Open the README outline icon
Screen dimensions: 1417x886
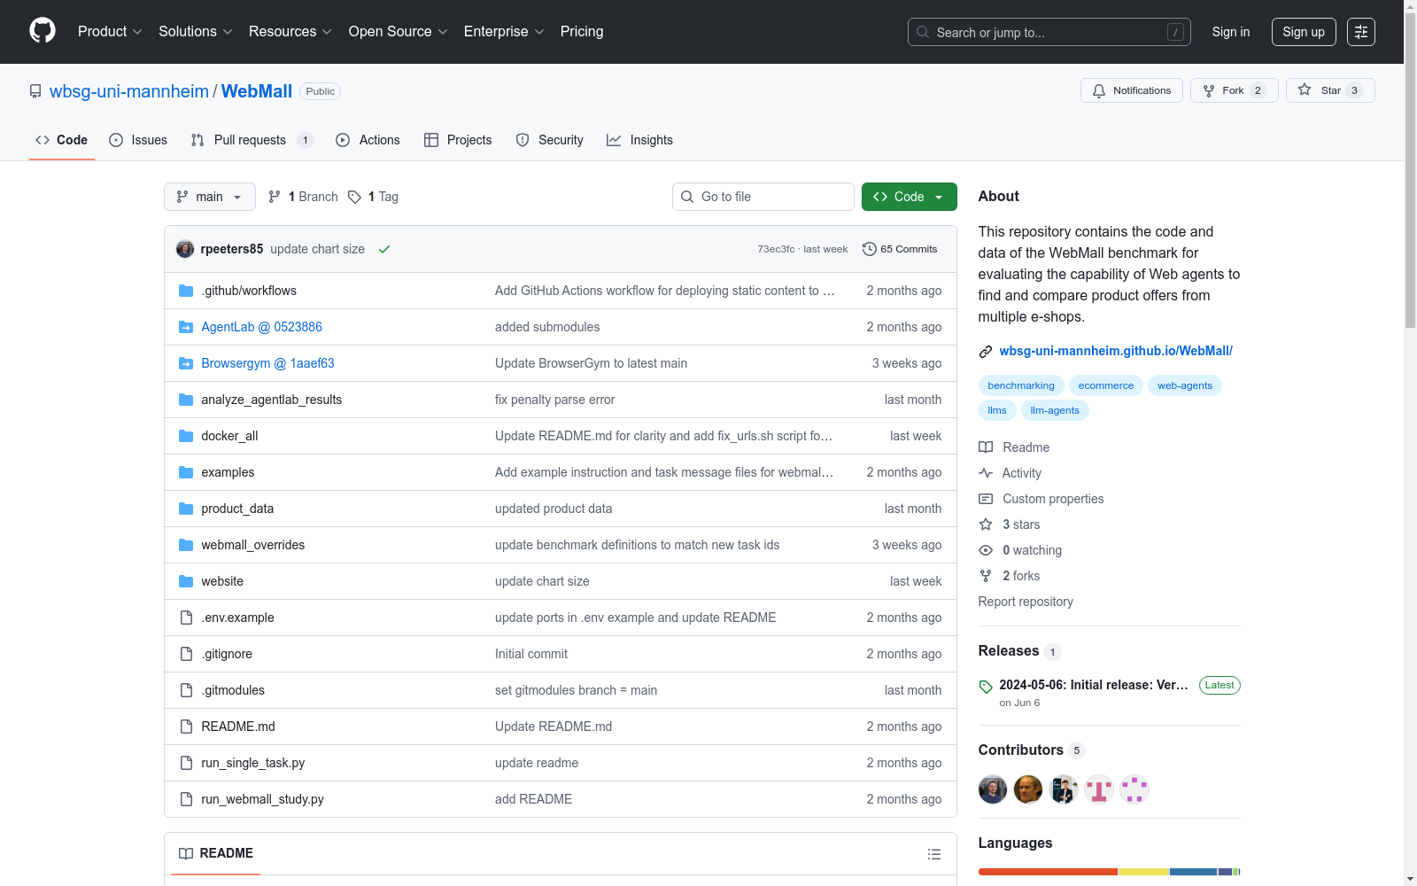pyautogui.click(x=933, y=854)
